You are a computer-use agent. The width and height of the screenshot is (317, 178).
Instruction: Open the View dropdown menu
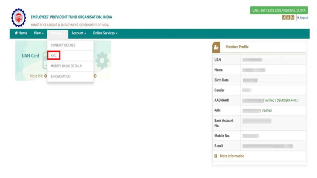[x=39, y=33]
